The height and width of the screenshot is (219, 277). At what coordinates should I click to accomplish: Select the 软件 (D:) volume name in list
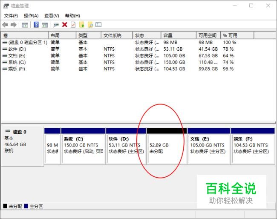(17, 49)
